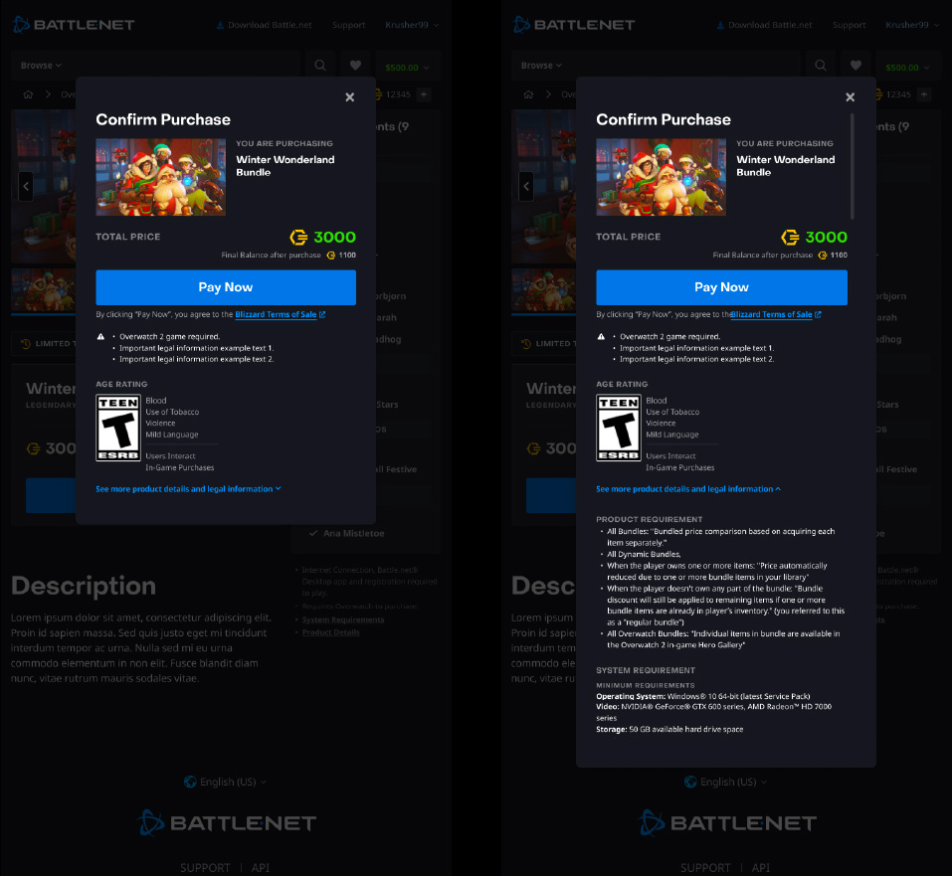Click the 12345 coin balance on right page
The image size is (952, 876).
[892, 94]
